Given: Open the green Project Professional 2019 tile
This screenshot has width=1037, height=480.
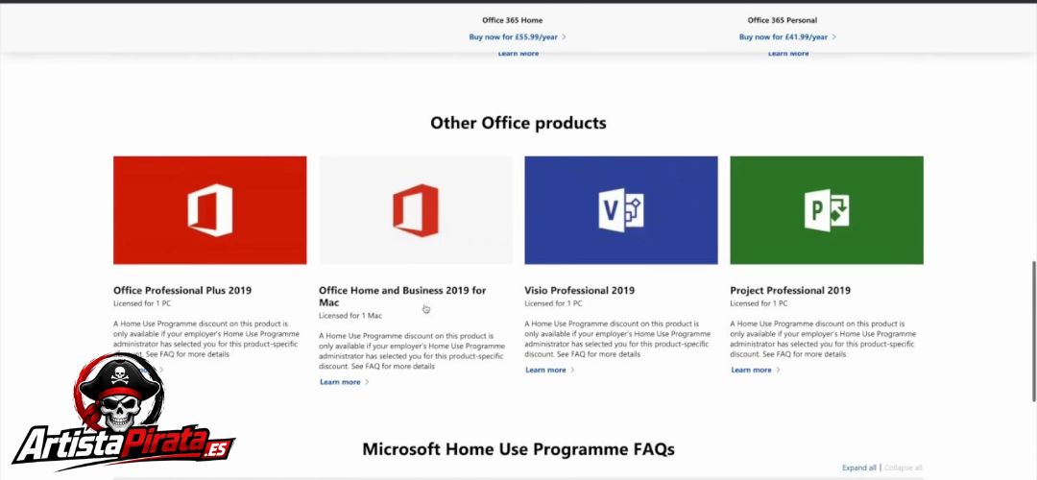Looking at the screenshot, I should tap(827, 210).
